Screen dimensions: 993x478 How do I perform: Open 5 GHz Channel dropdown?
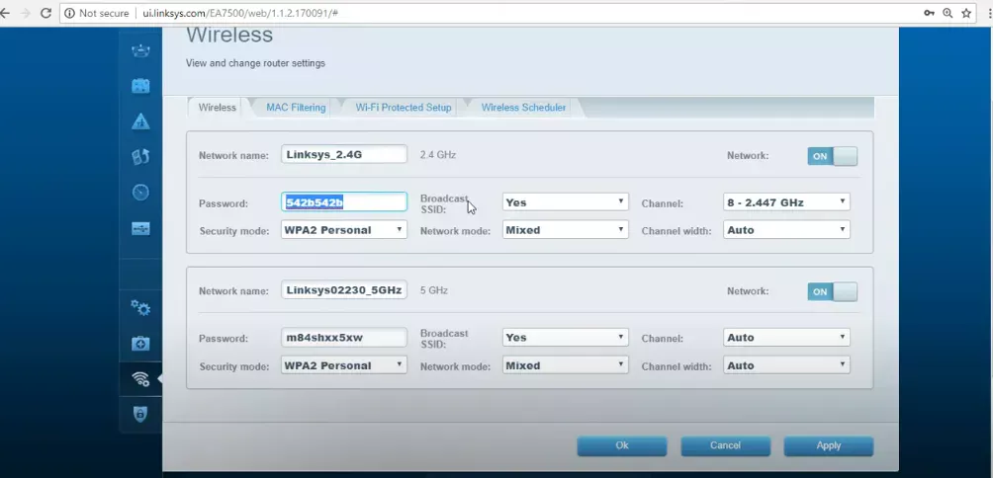pyautogui.click(x=786, y=338)
